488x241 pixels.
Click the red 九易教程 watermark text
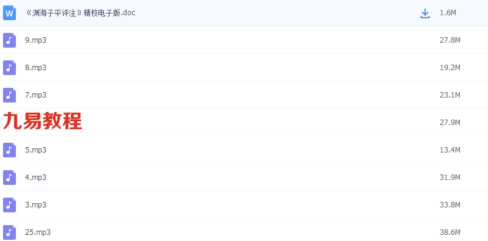(43, 121)
